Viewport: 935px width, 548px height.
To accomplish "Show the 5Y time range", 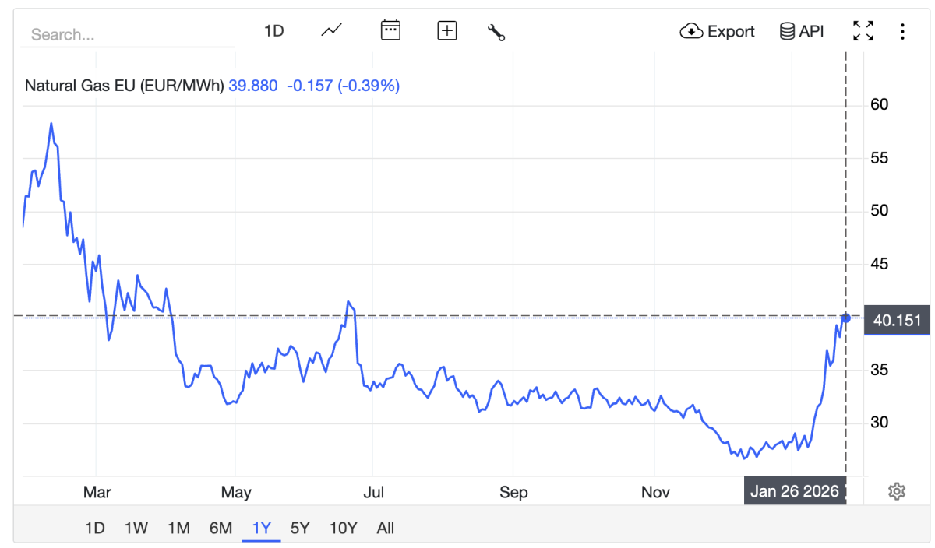I will [300, 528].
